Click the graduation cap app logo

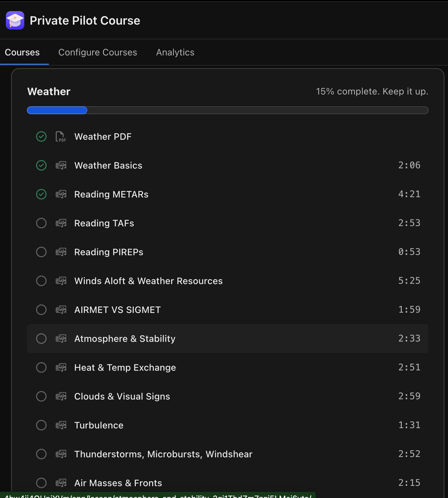(15, 20)
